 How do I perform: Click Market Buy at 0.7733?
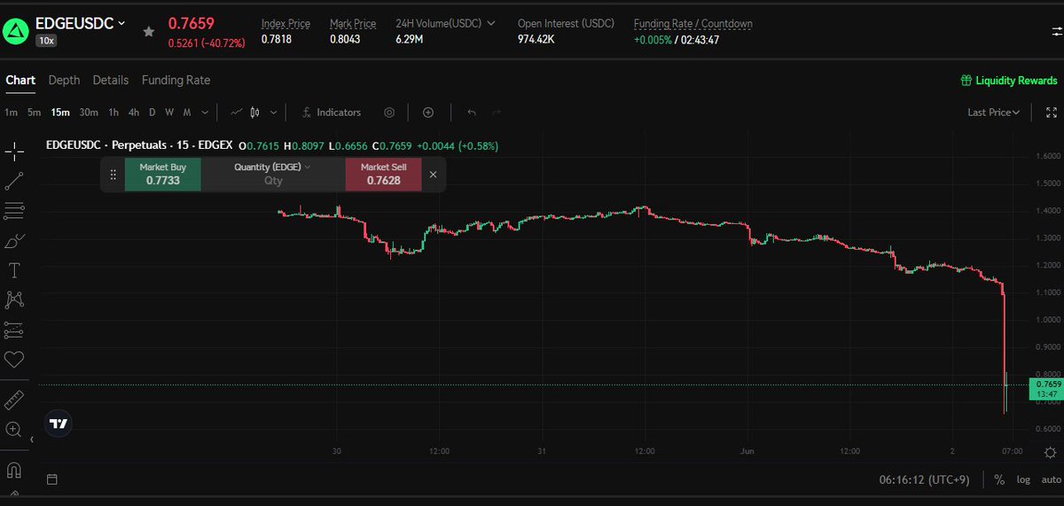tap(162, 175)
